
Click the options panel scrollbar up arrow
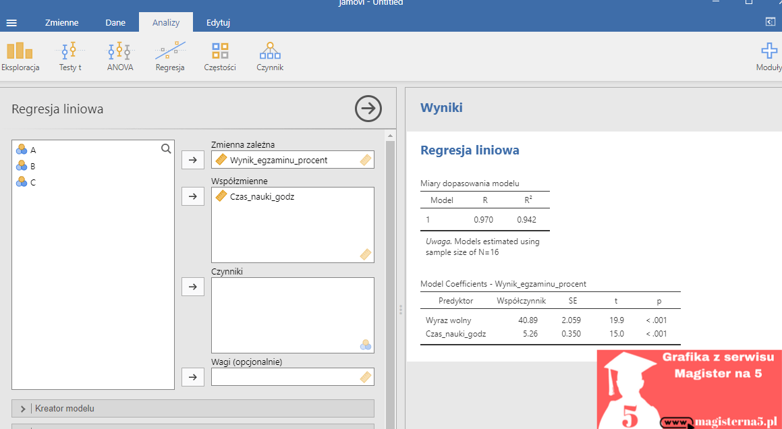(391, 135)
